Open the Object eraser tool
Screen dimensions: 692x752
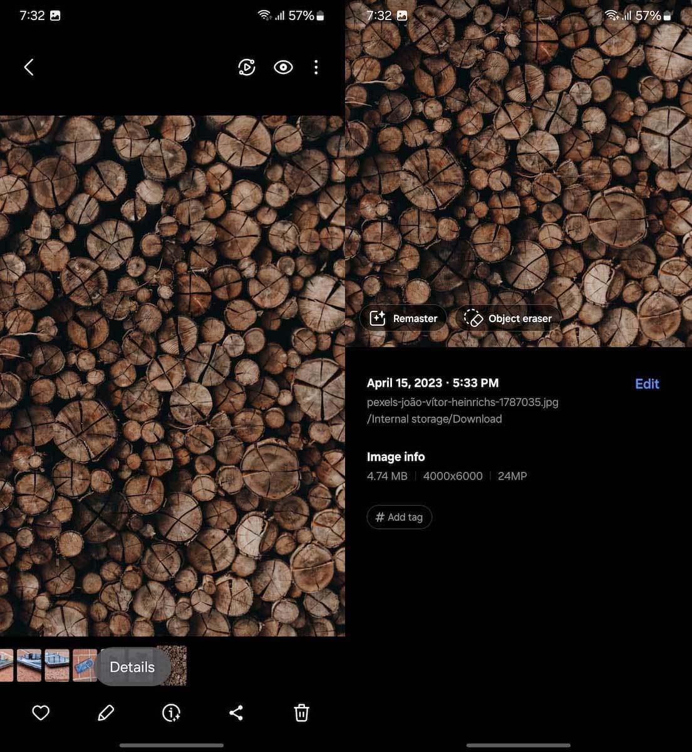coord(508,318)
